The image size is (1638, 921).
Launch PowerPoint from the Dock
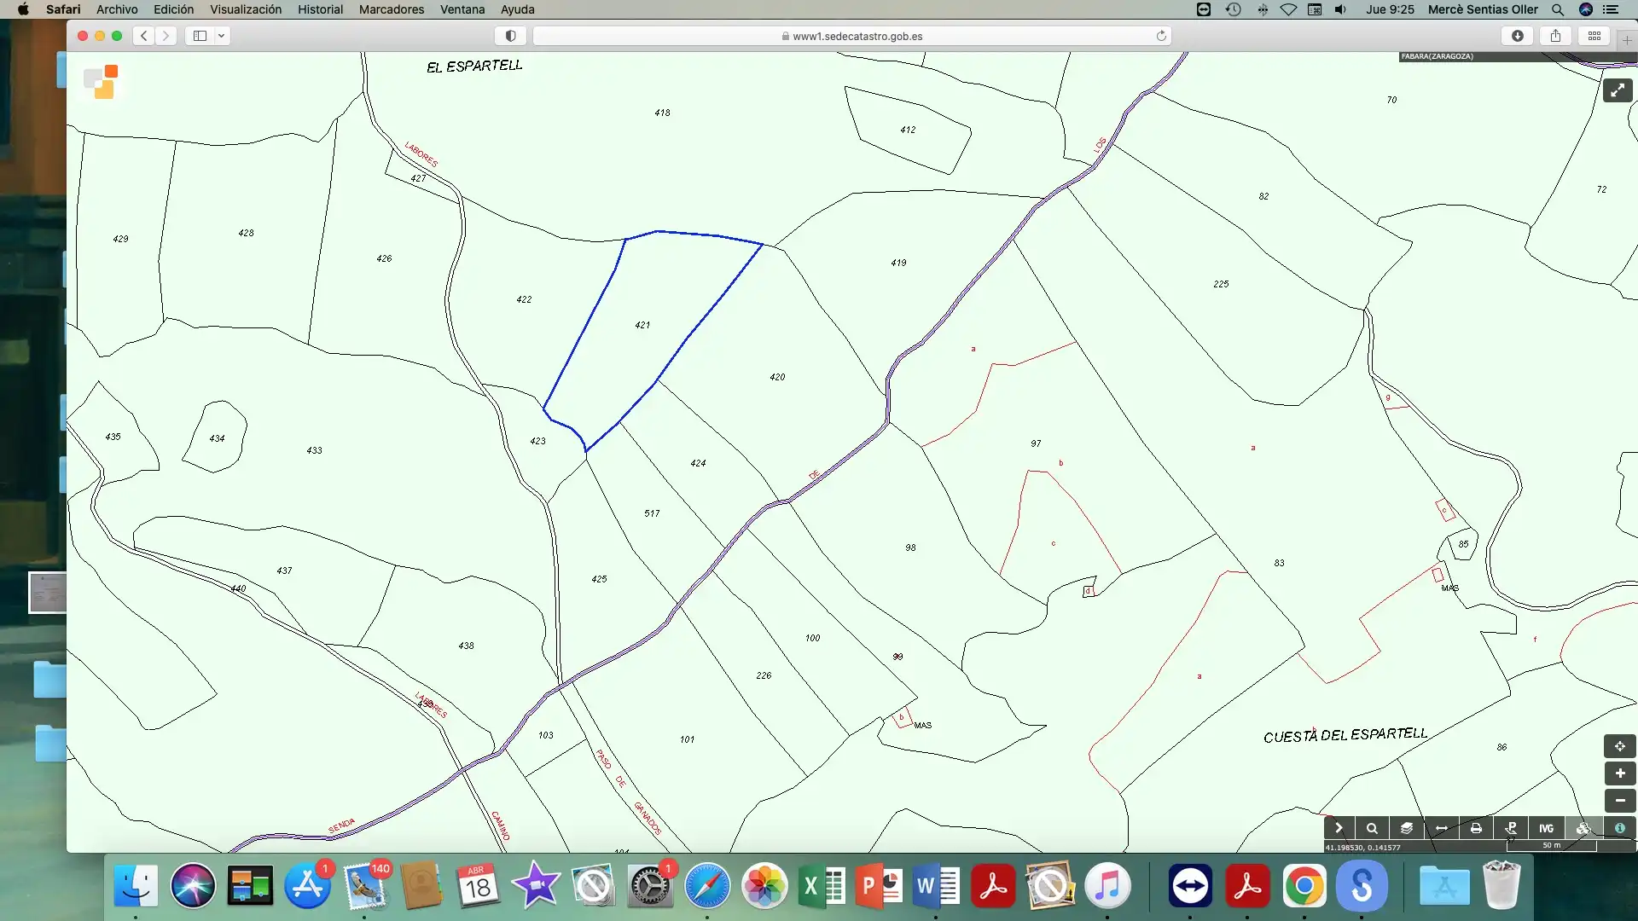879,886
